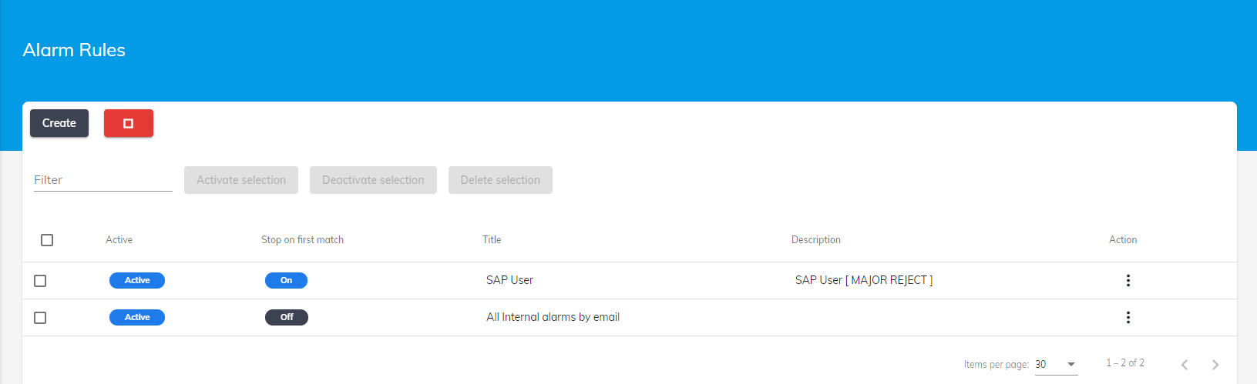The width and height of the screenshot is (1257, 384).
Task: Expand the Items per page dropdown
Action: 1056,365
